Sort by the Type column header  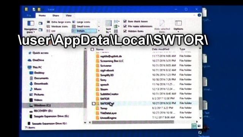[182, 49]
